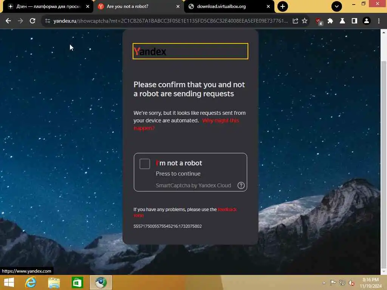Open File Explorer from the taskbar
Image resolution: width=387 pixels, height=290 pixels.
54,282
